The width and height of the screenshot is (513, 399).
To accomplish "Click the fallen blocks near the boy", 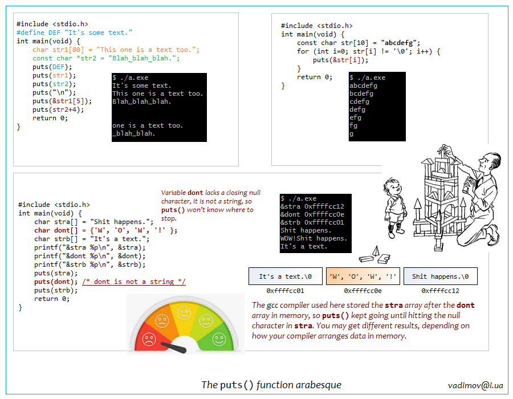I will tap(375, 255).
